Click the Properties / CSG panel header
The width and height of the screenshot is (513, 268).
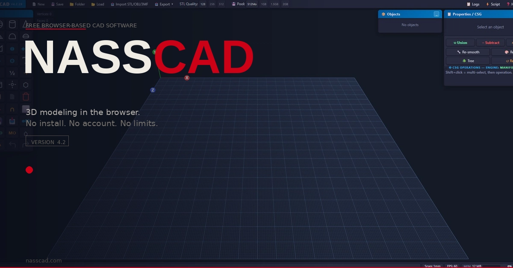(478, 14)
